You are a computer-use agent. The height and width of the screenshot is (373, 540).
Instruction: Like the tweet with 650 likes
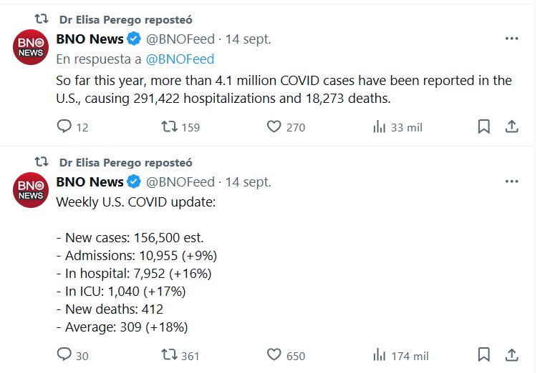click(274, 355)
